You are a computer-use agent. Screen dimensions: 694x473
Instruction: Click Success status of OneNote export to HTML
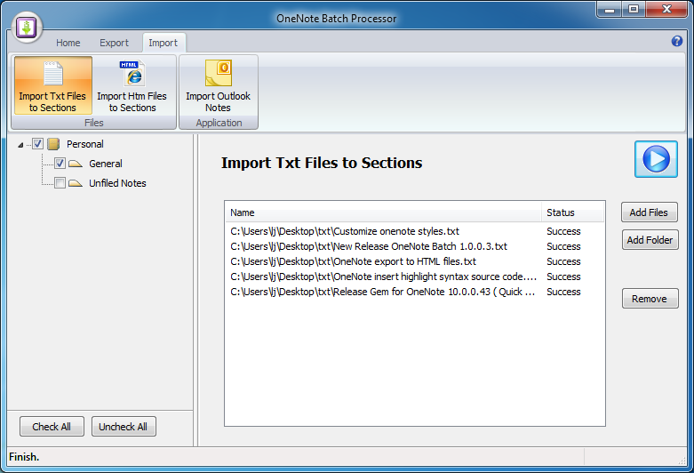[x=563, y=261]
